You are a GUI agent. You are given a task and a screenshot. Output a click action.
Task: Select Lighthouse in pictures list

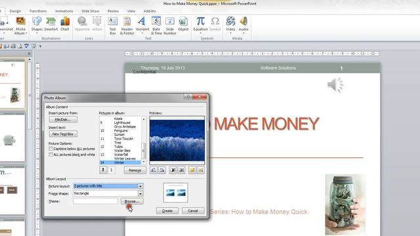click(x=122, y=123)
